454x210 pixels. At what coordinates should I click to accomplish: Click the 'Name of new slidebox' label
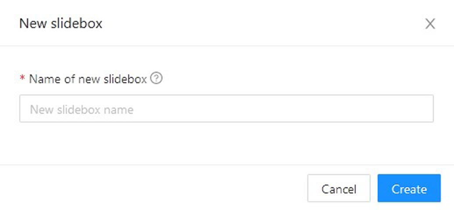pos(88,79)
